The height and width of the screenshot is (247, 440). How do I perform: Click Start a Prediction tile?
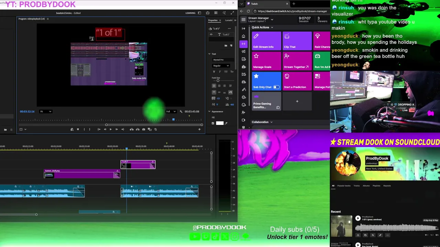pyautogui.click(x=297, y=81)
